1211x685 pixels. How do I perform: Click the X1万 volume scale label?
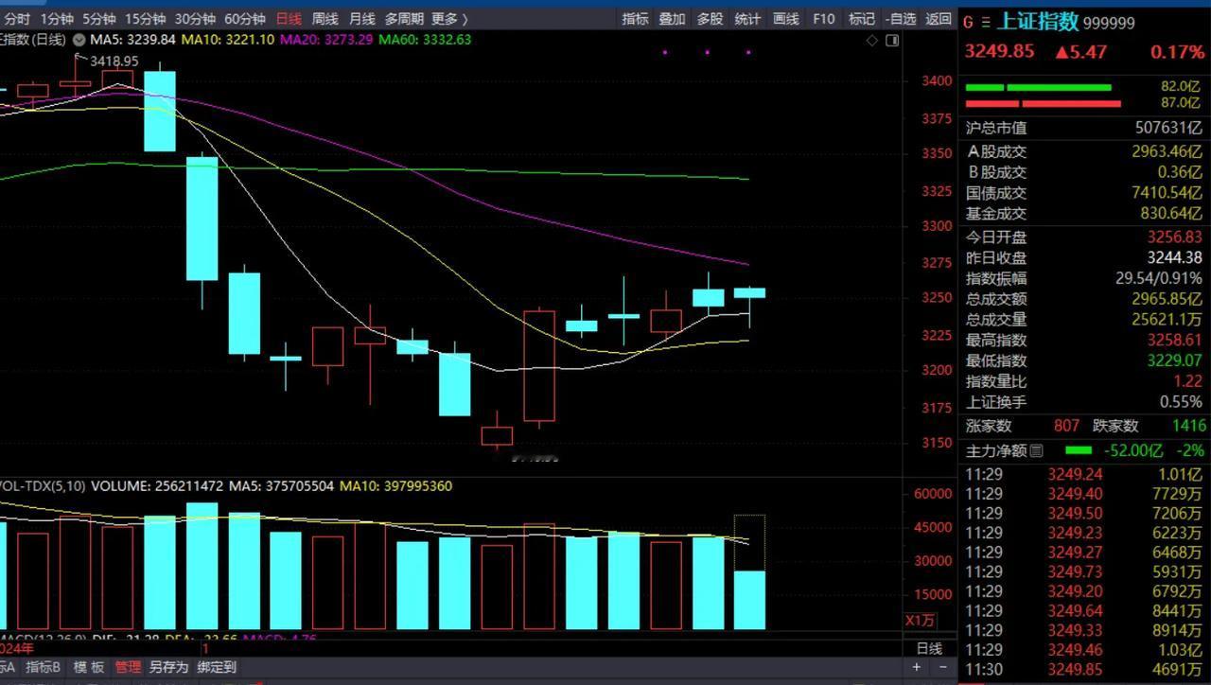click(921, 621)
